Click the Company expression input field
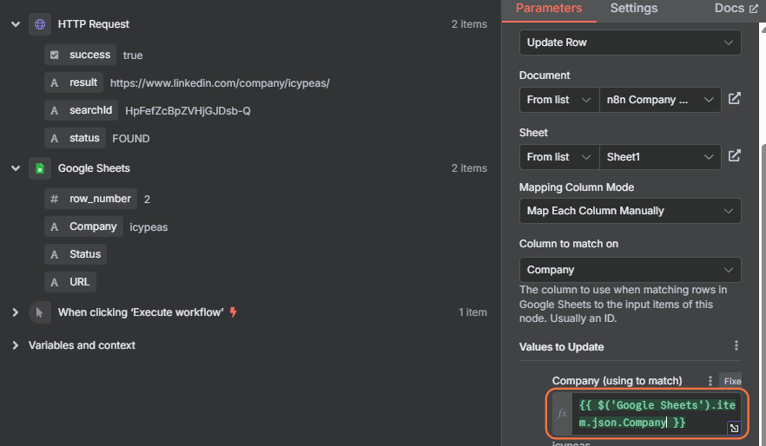The image size is (766, 446). tap(656, 414)
